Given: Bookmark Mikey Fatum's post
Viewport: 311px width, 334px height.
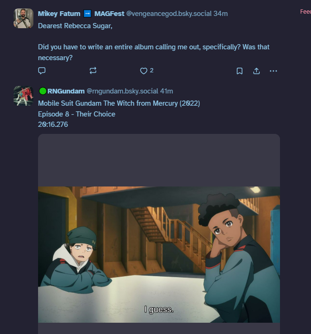Looking at the screenshot, I should pyautogui.click(x=240, y=71).
